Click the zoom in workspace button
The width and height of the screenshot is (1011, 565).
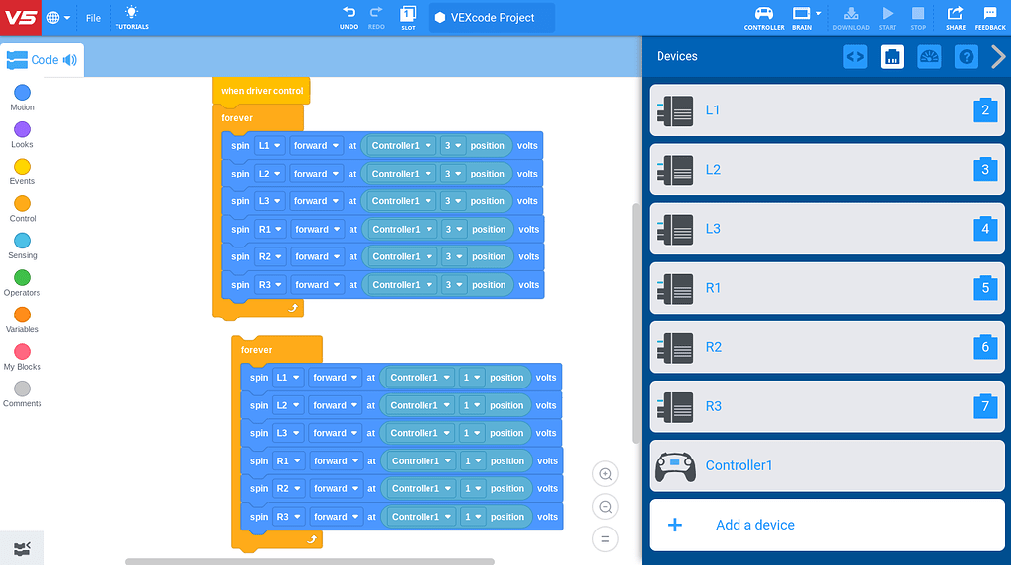click(605, 474)
